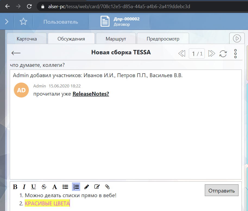Open the ReleaseNotes? link

tap(91, 94)
